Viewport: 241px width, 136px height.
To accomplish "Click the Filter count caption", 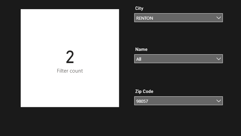I will tap(70, 71).
